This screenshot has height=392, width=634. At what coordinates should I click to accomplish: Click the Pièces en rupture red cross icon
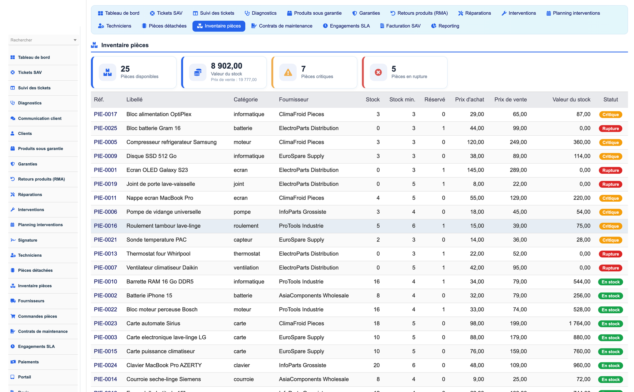378,72
